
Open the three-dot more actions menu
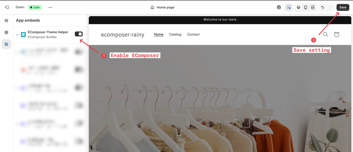tap(50, 7)
